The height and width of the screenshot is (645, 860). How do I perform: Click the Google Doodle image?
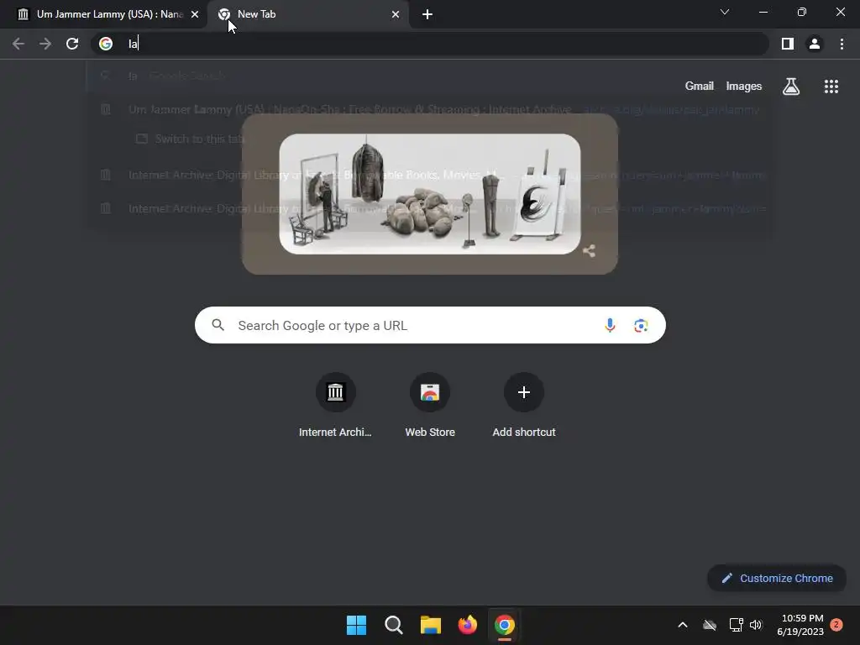coord(430,194)
